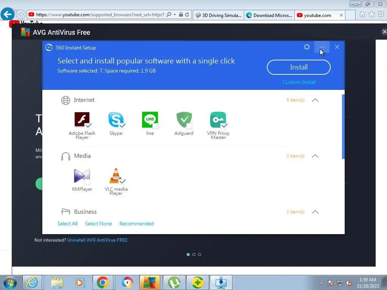Click the AVG AntiVirus Free logo

pyautogui.click(x=25, y=32)
